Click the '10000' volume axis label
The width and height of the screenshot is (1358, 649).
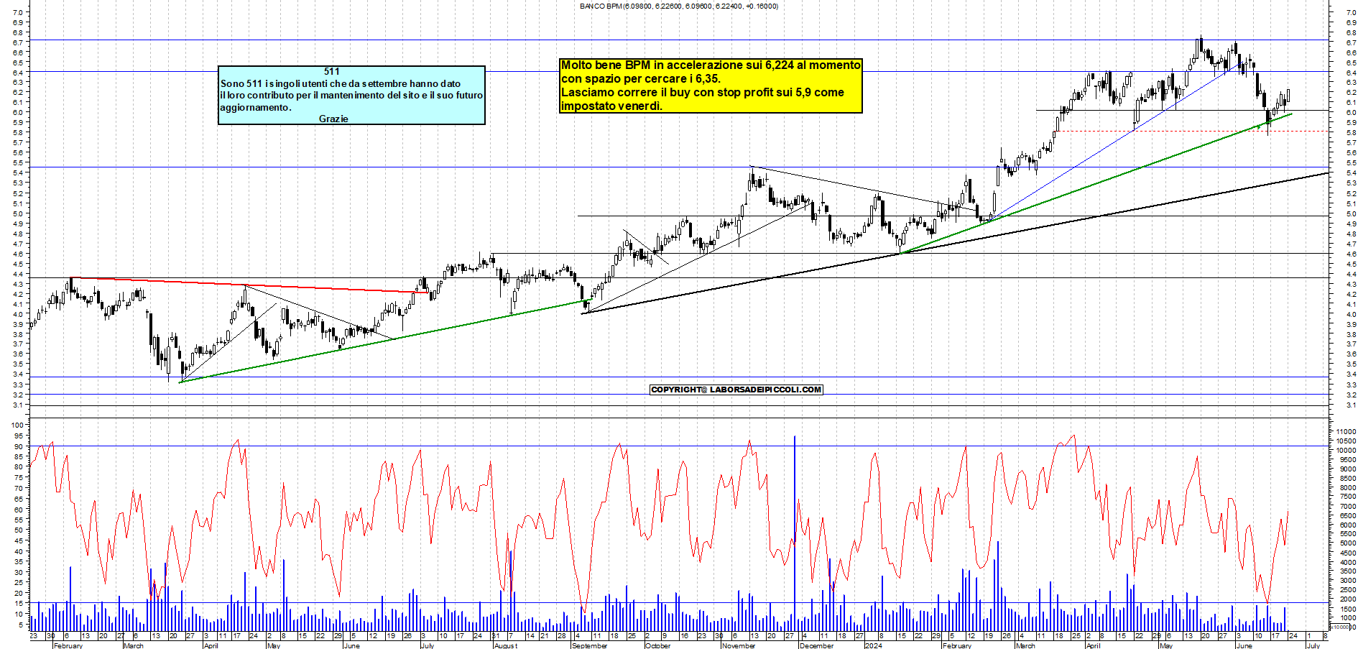pyautogui.click(x=1346, y=451)
